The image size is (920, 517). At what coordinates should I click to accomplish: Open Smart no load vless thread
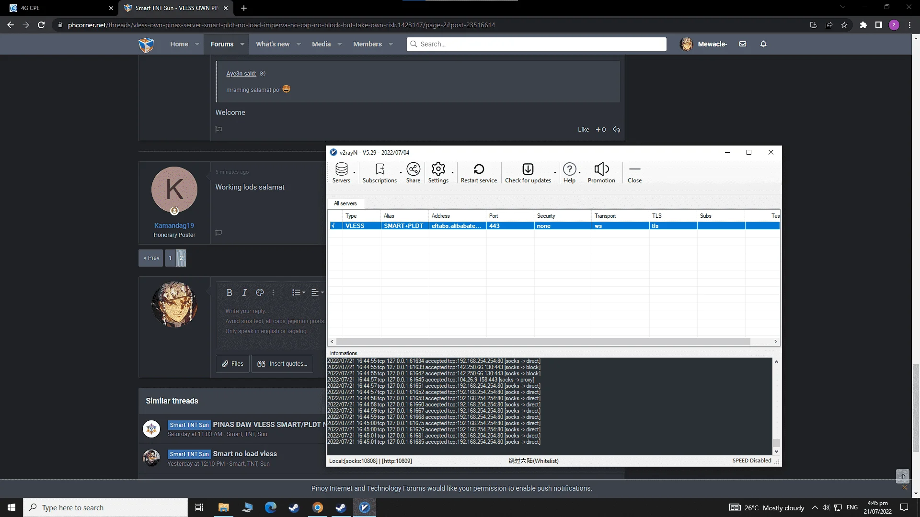[245, 454]
